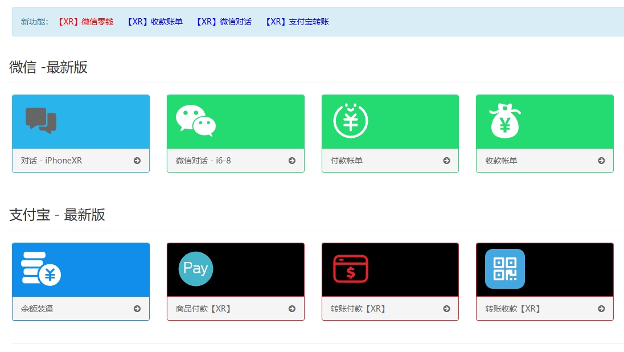Click the QR code icon on 转账收款 card

pos(505,269)
